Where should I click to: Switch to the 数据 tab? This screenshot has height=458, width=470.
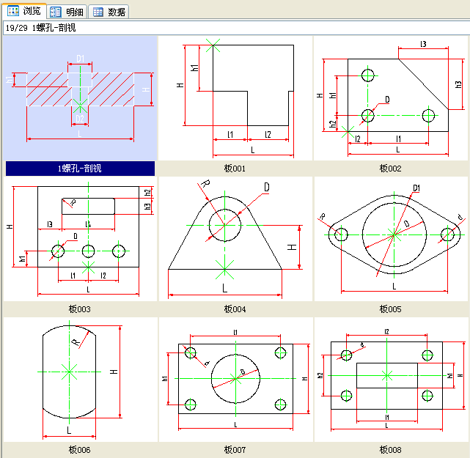(109, 12)
